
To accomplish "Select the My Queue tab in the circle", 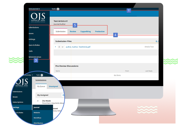I will [41, 86].
